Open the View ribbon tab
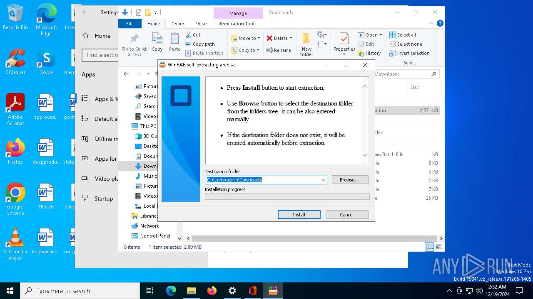The width and height of the screenshot is (533, 299). [201, 24]
